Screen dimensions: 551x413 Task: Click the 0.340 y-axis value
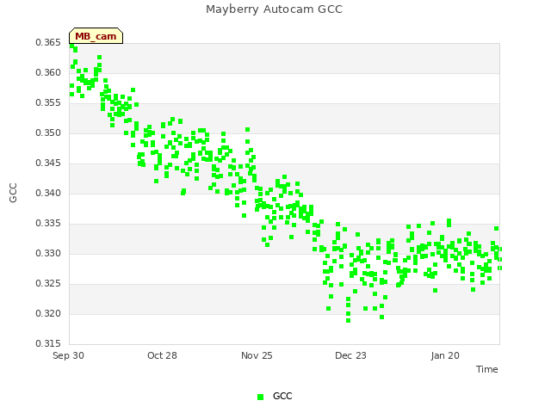click(x=48, y=193)
